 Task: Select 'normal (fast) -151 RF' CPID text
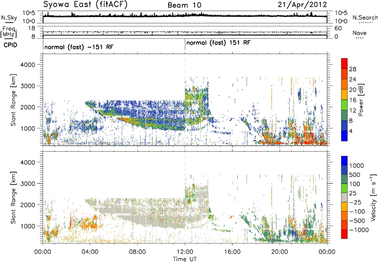(78, 47)
